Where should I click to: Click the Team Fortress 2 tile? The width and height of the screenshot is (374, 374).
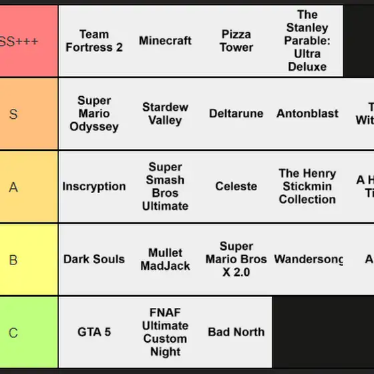94,41
